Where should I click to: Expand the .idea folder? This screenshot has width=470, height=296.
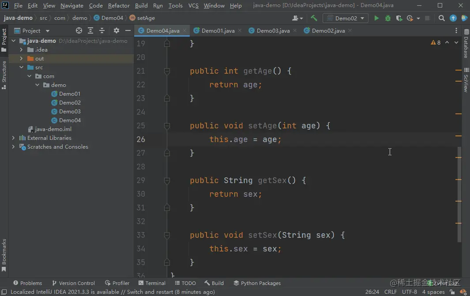click(x=21, y=50)
